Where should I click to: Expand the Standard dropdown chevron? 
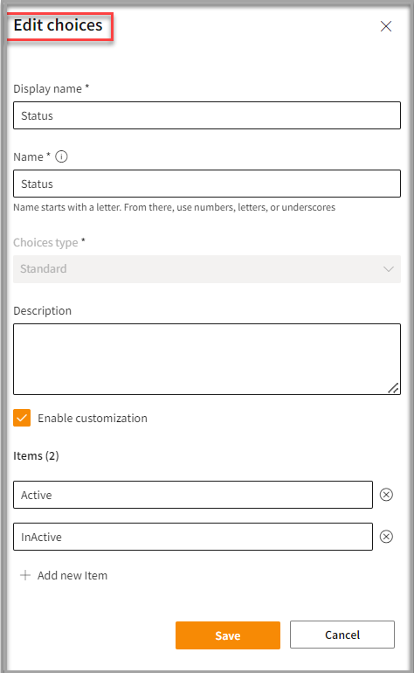click(389, 269)
